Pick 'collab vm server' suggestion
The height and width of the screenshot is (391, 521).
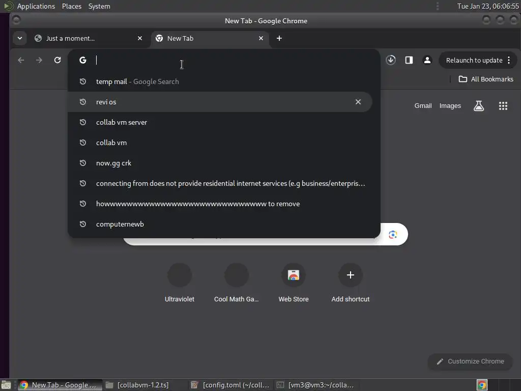coord(220,122)
